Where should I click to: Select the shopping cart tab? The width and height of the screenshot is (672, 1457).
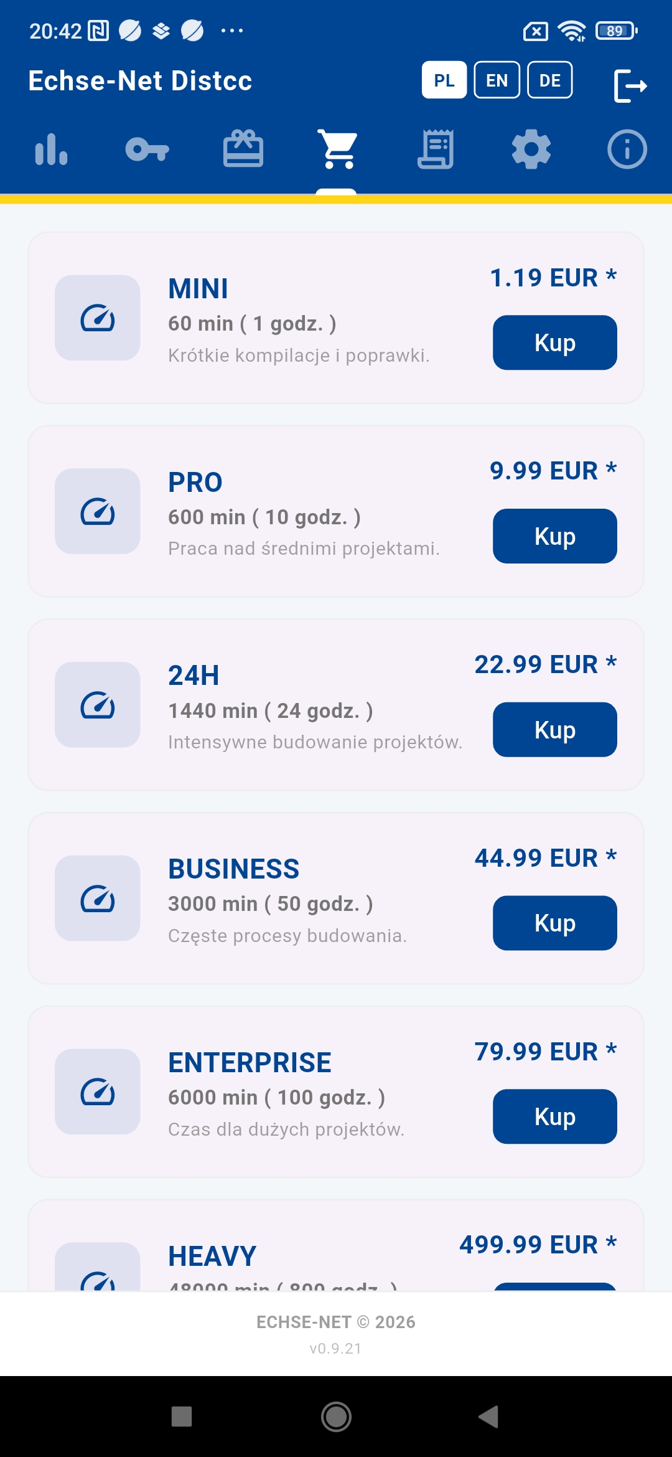337,149
